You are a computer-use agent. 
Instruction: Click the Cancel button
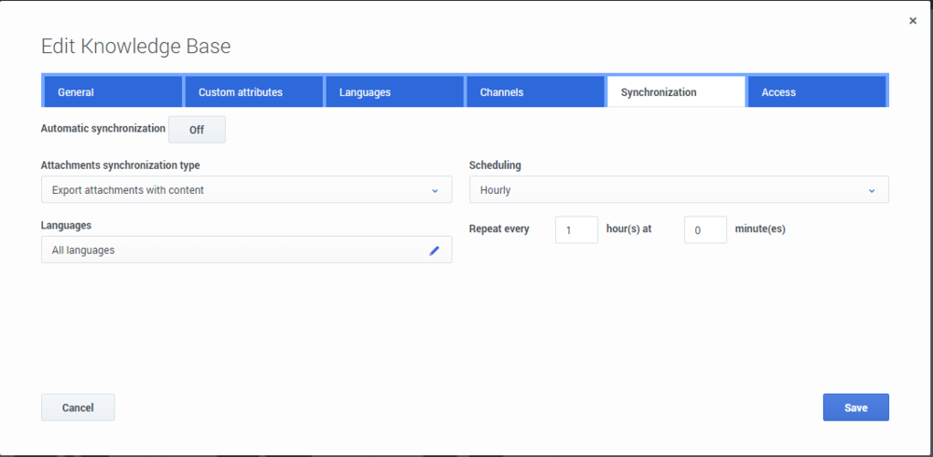[77, 408]
